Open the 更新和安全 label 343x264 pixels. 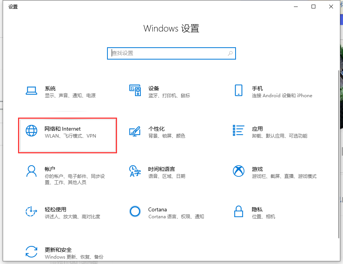(58, 250)
